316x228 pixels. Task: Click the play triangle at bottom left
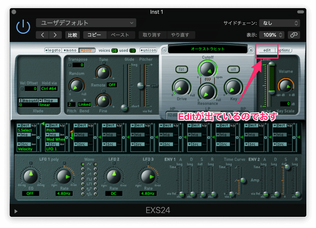[x=16, y=211]
